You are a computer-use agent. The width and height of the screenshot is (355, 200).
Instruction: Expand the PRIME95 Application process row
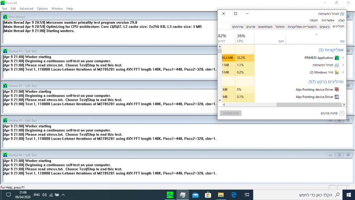(x=343, y=58)
